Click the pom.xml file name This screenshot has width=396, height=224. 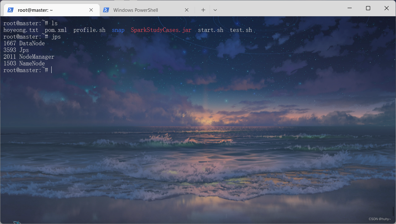56,30
